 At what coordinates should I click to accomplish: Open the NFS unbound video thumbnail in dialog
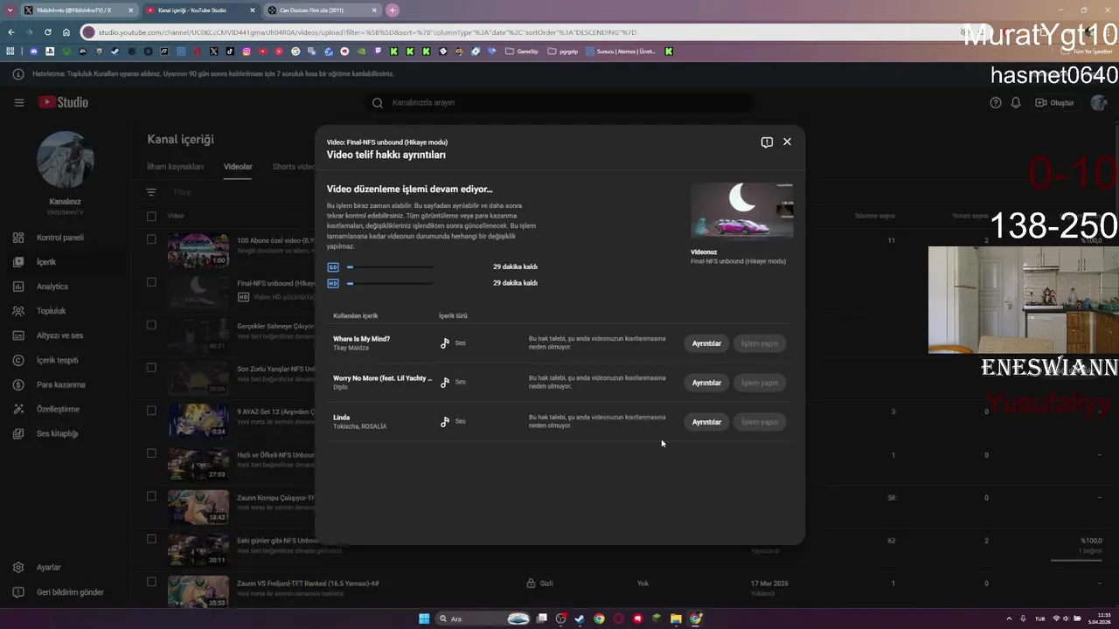coord(742,210)
